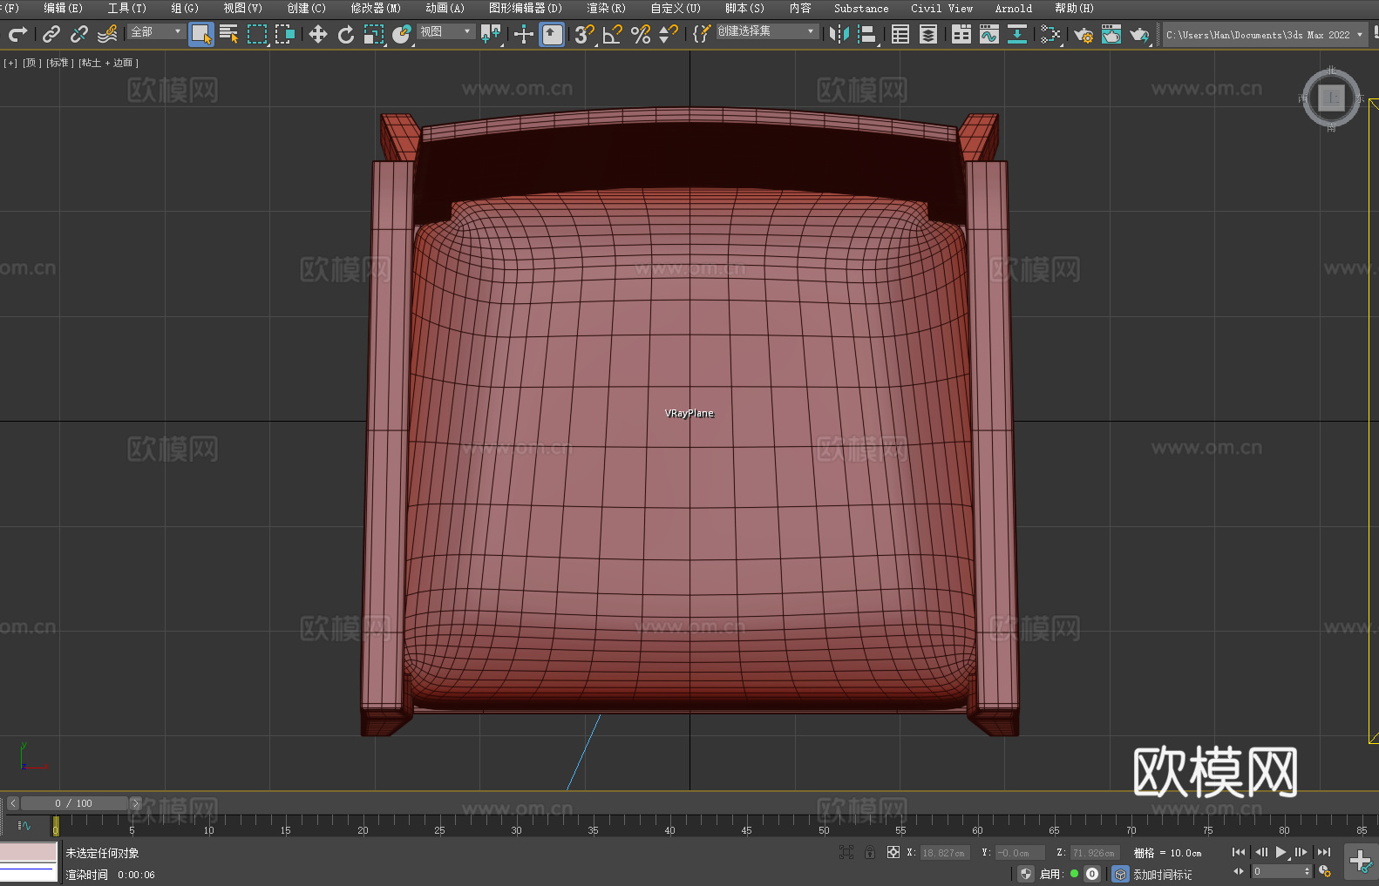Screen dimensions: 1379x886
Task: Click time slider previous frame arrow
Action: click(x=13, y=803)
